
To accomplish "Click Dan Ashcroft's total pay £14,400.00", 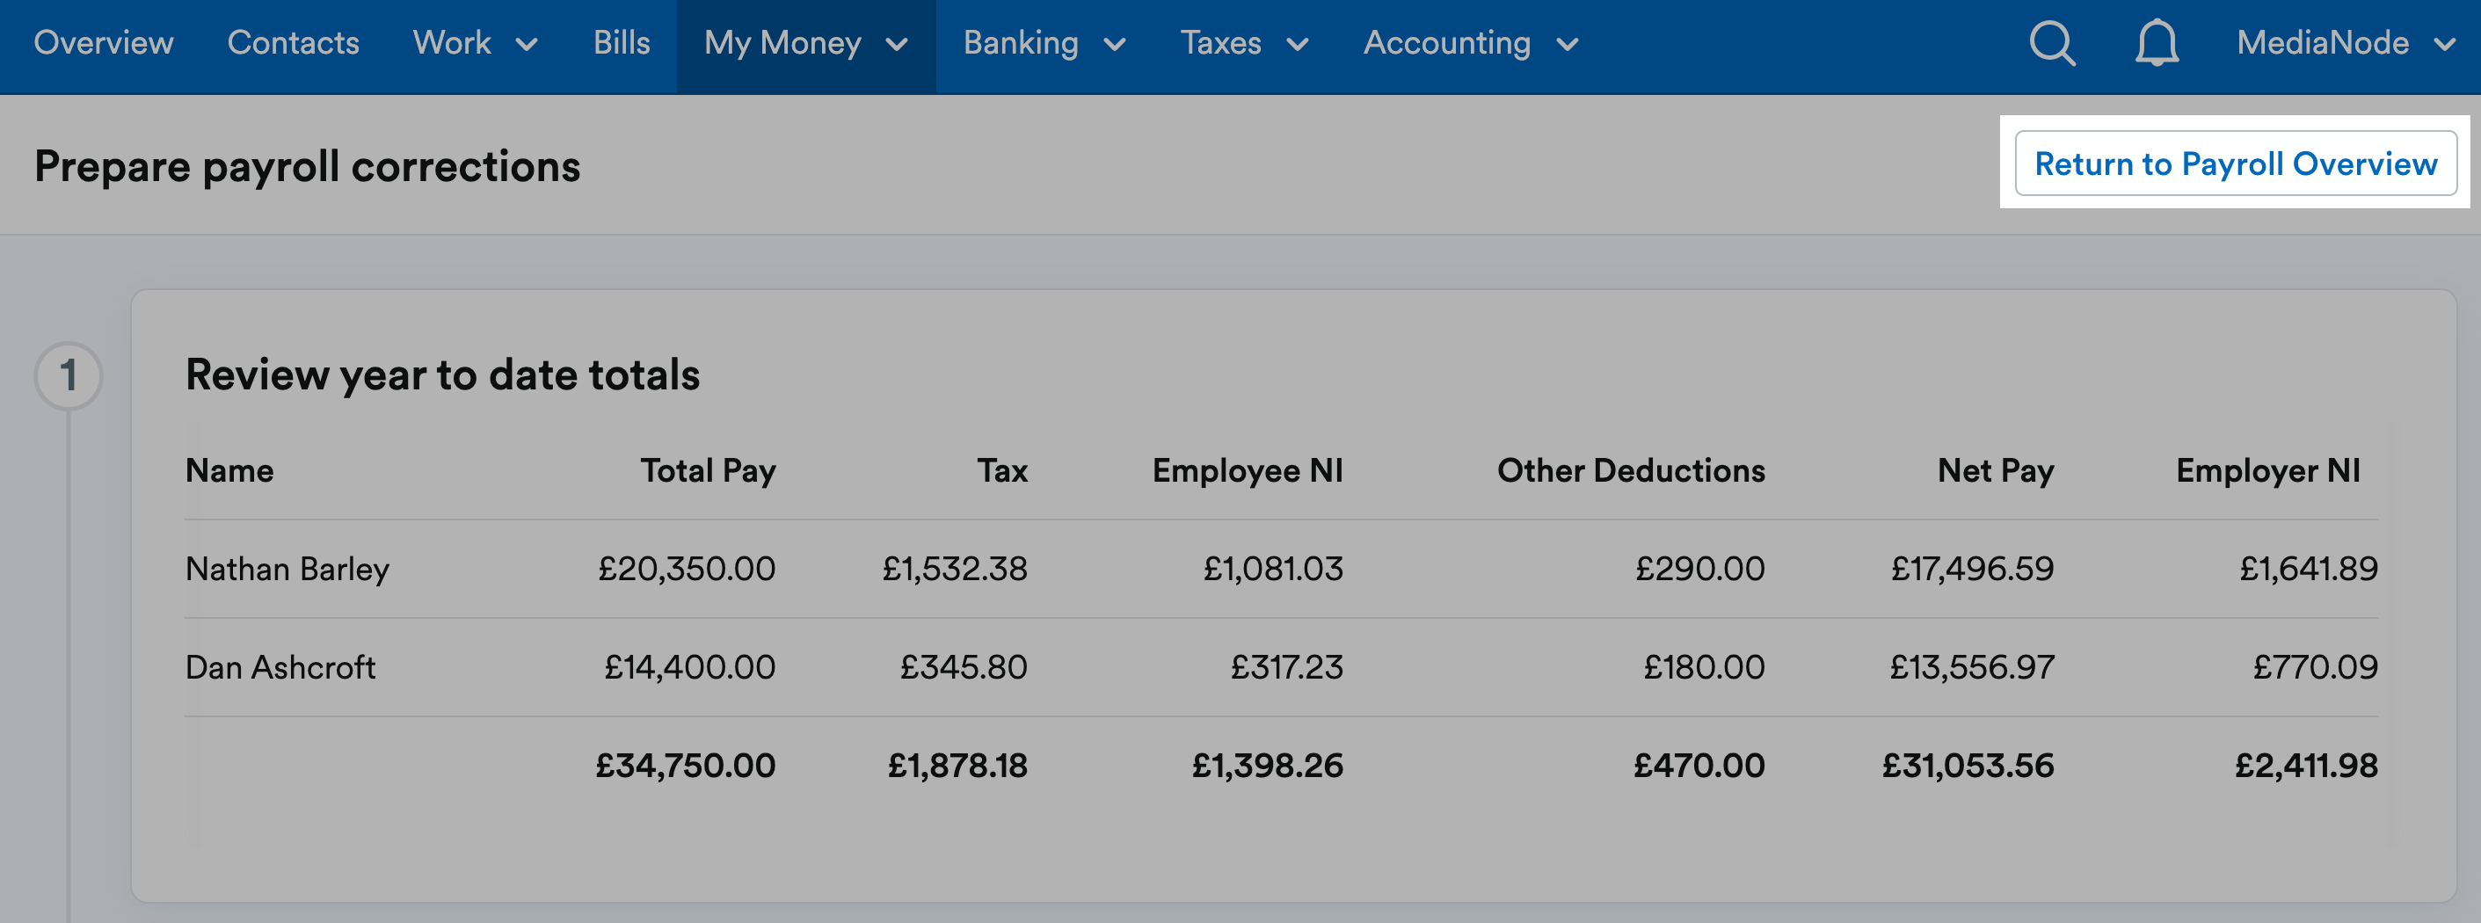I will (x=689, y=668).
